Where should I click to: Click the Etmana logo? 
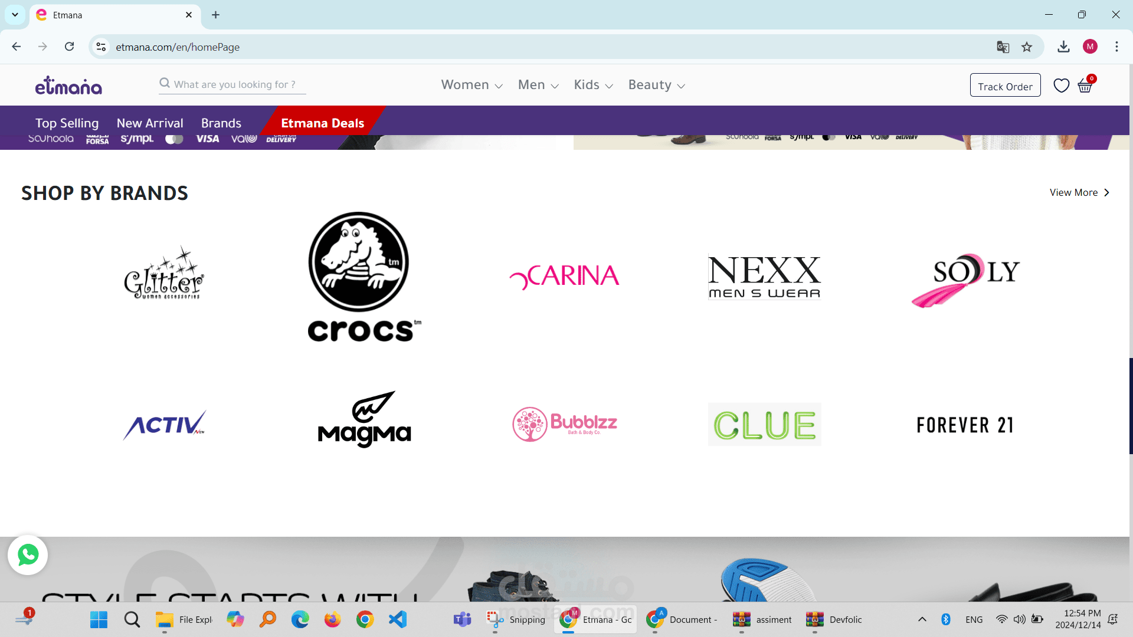[68, 86]
